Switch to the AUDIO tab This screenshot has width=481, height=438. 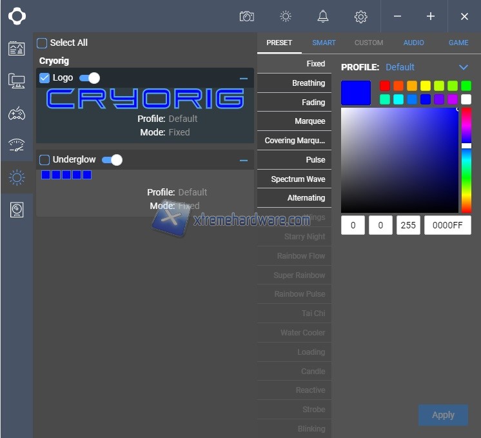[x=414, y=43]
